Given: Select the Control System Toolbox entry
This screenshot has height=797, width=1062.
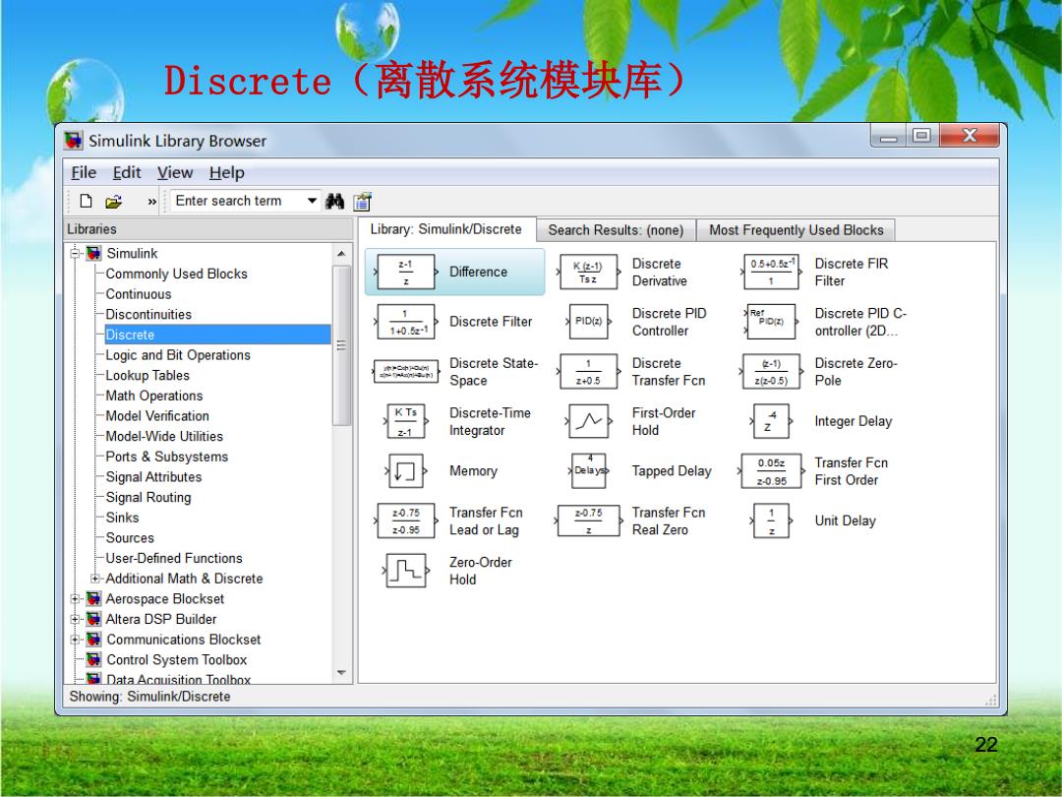Looking at the screenshot, I should pos(177,660).
